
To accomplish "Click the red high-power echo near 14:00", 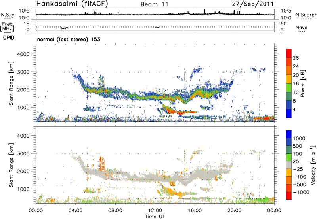I will coord(174,111).
